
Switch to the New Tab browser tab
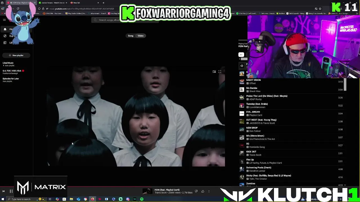[84, 3]
